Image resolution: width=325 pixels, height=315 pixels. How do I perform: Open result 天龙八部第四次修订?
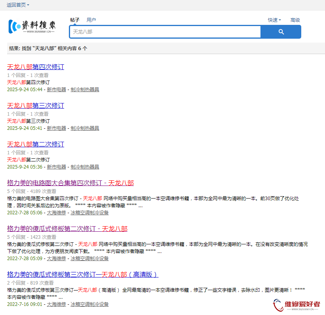click(36, 67)
